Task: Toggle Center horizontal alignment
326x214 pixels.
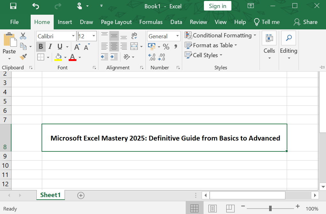Action: [x=114, y=46]
